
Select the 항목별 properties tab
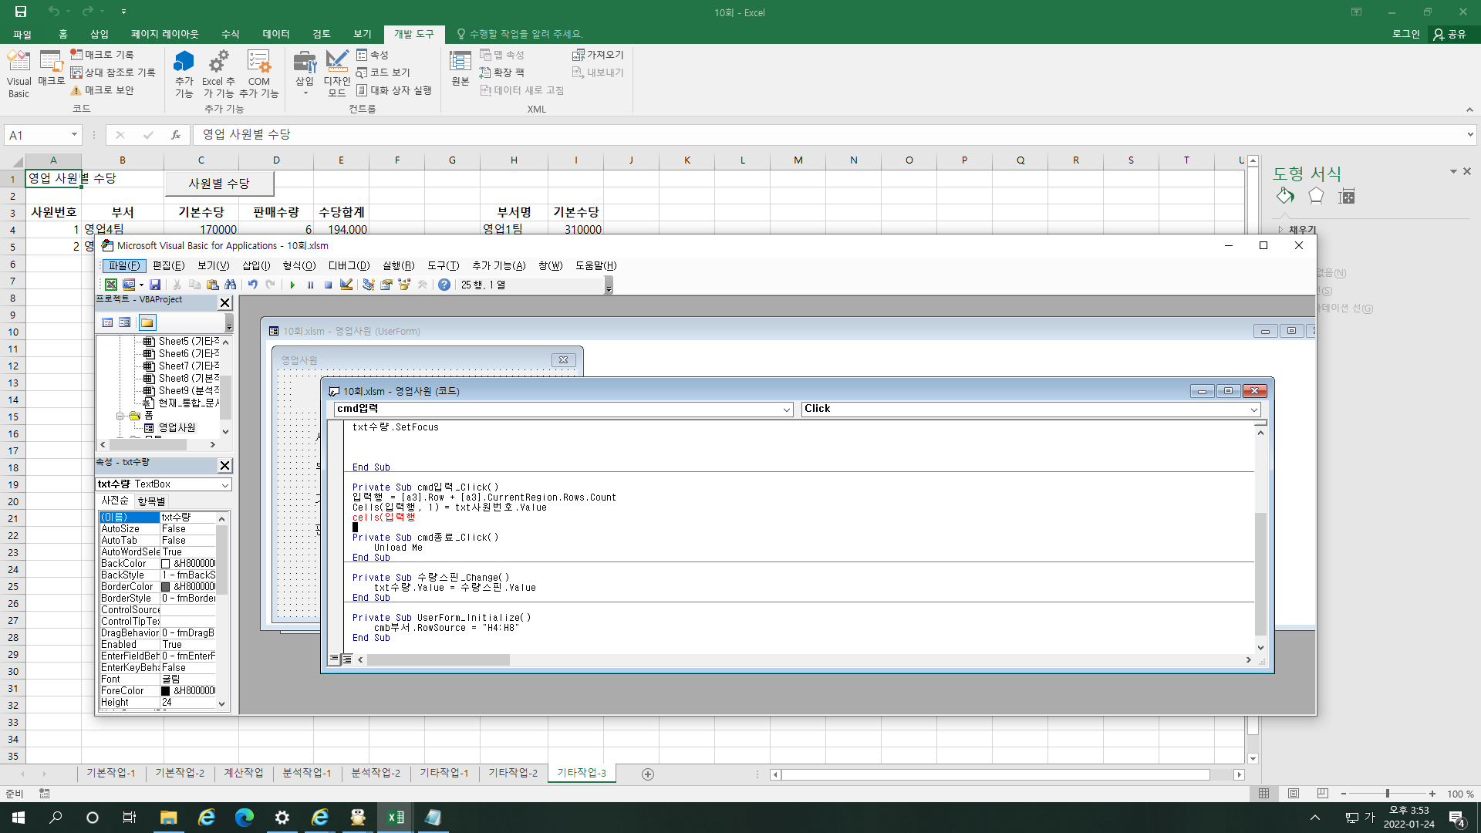coord(151,501)
